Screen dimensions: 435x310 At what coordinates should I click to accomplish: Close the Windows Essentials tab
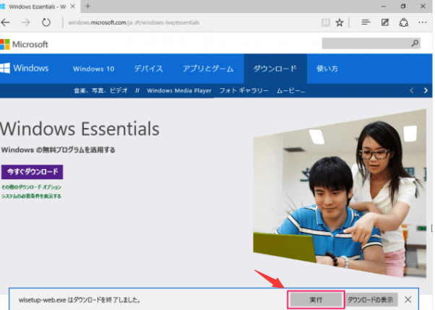pyautogui.click(x=73, y=6)
